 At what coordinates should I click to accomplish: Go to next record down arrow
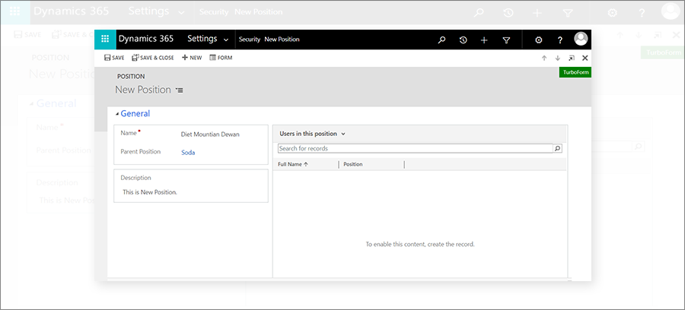coord(557,58)
